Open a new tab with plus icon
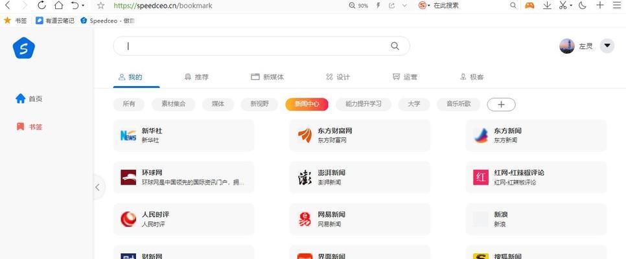626x259 pixels. [x=600, y=5]
